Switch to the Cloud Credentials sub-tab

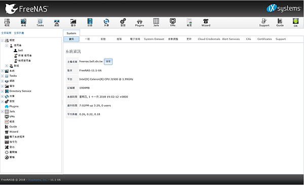(x=209, y=39)
